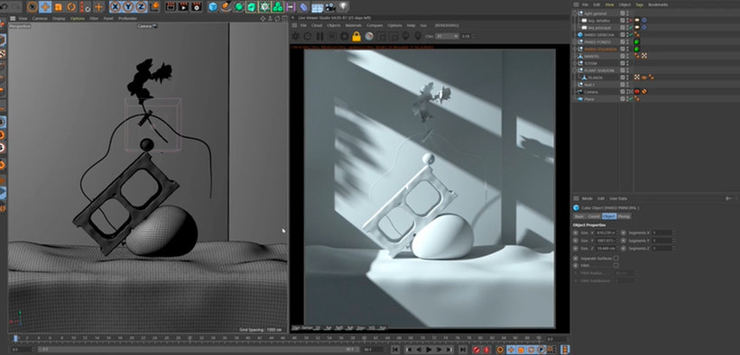The image size is (740, 355).
Task: Enable the Separate Surfaces checkbox
Action: point(615,259)
